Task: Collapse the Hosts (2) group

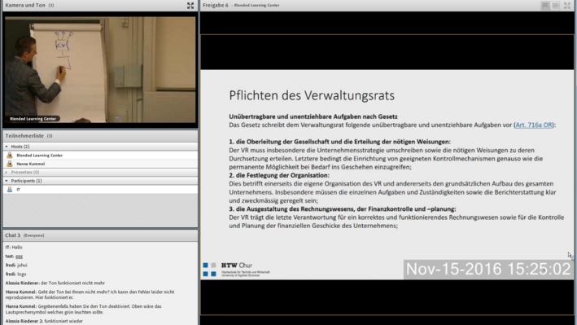Action: [7, 147]
